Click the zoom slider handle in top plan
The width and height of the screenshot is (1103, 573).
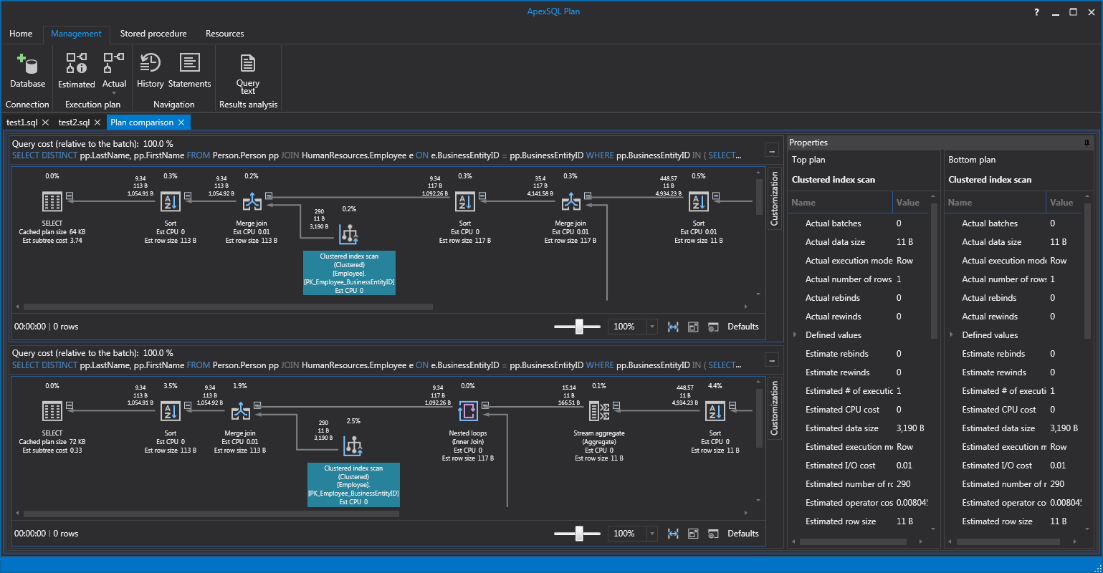[578, 327]
